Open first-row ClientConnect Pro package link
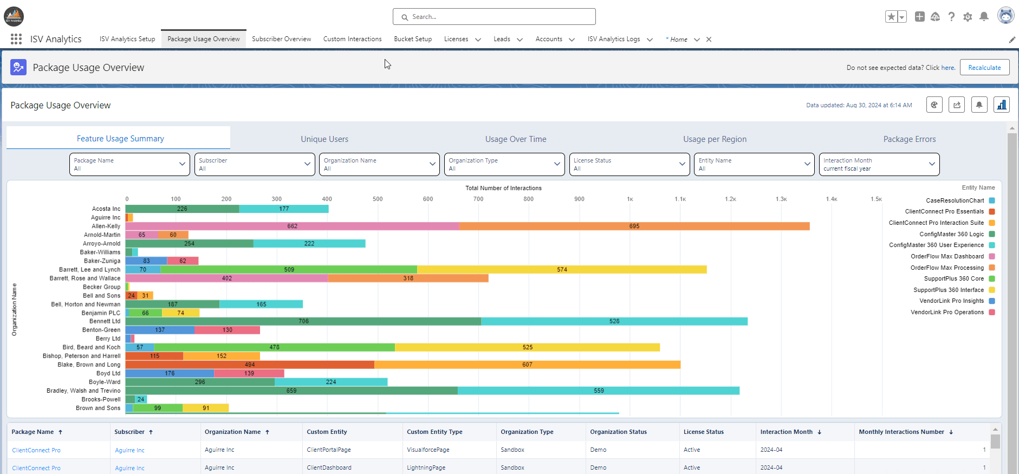Viewport: 1019px width, 474px height. tap(36, 450)
